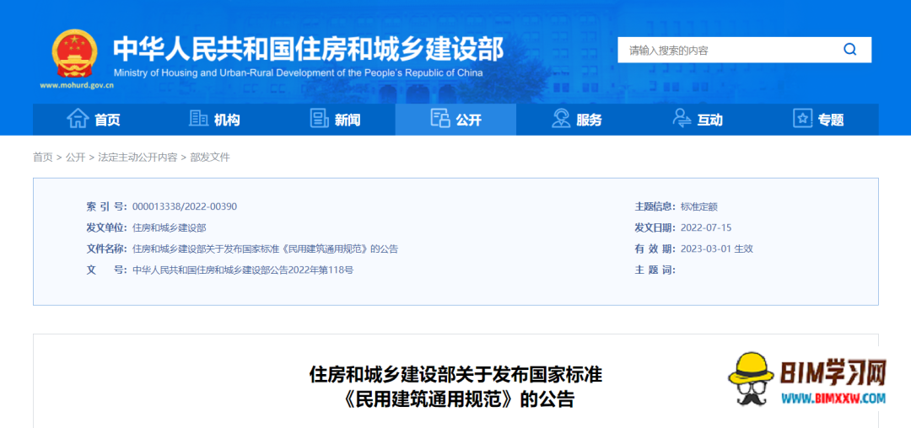
Task: Click the magnifier search icon
Action: tap(849, 50)
